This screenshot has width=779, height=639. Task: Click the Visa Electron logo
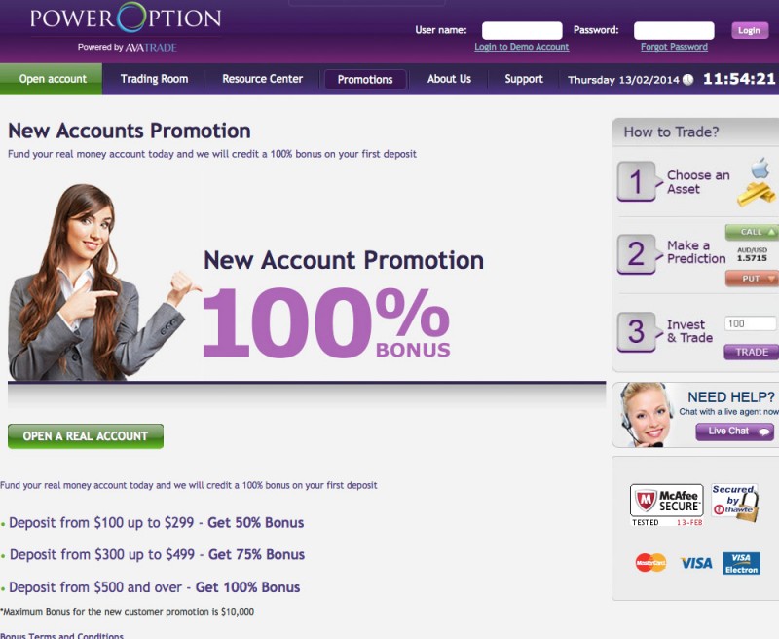tap(741, 563)
